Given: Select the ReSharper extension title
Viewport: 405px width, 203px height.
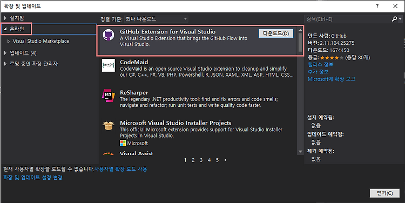Looking at the screenshot, I should [x=134, y=93].
